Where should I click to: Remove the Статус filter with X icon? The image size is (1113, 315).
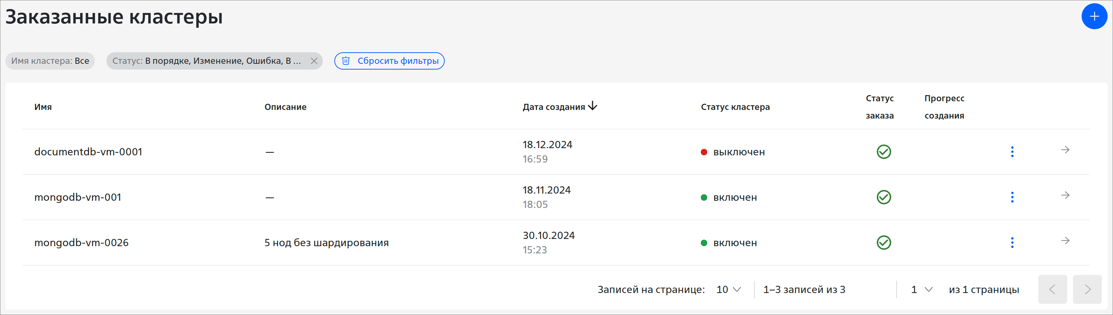click(314, 61)
